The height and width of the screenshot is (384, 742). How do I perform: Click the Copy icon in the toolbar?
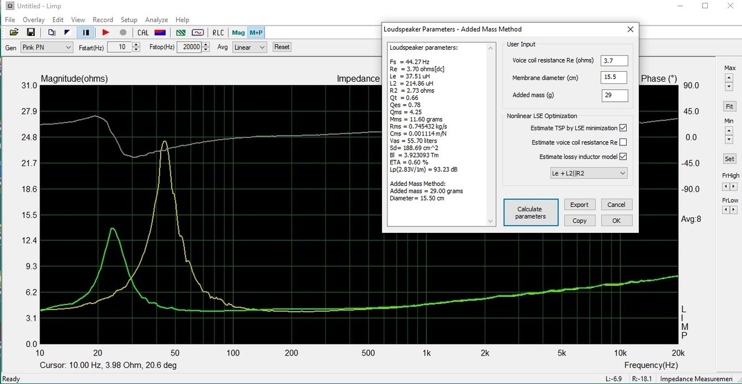tap(52, 32)
